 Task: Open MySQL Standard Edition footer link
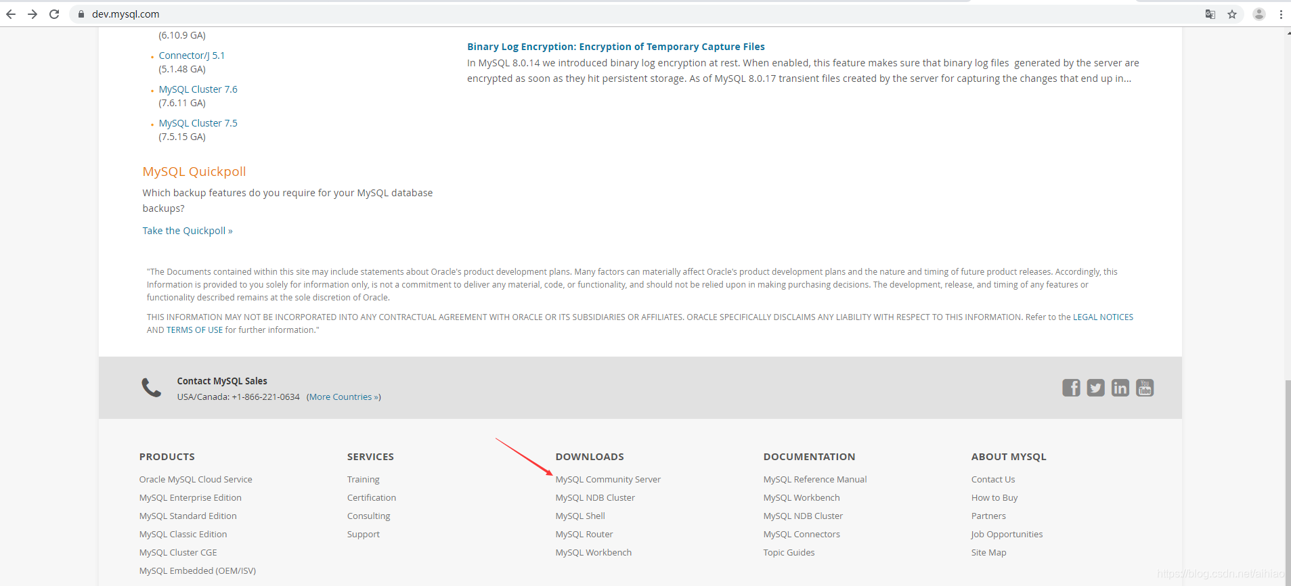click(188, 516)
